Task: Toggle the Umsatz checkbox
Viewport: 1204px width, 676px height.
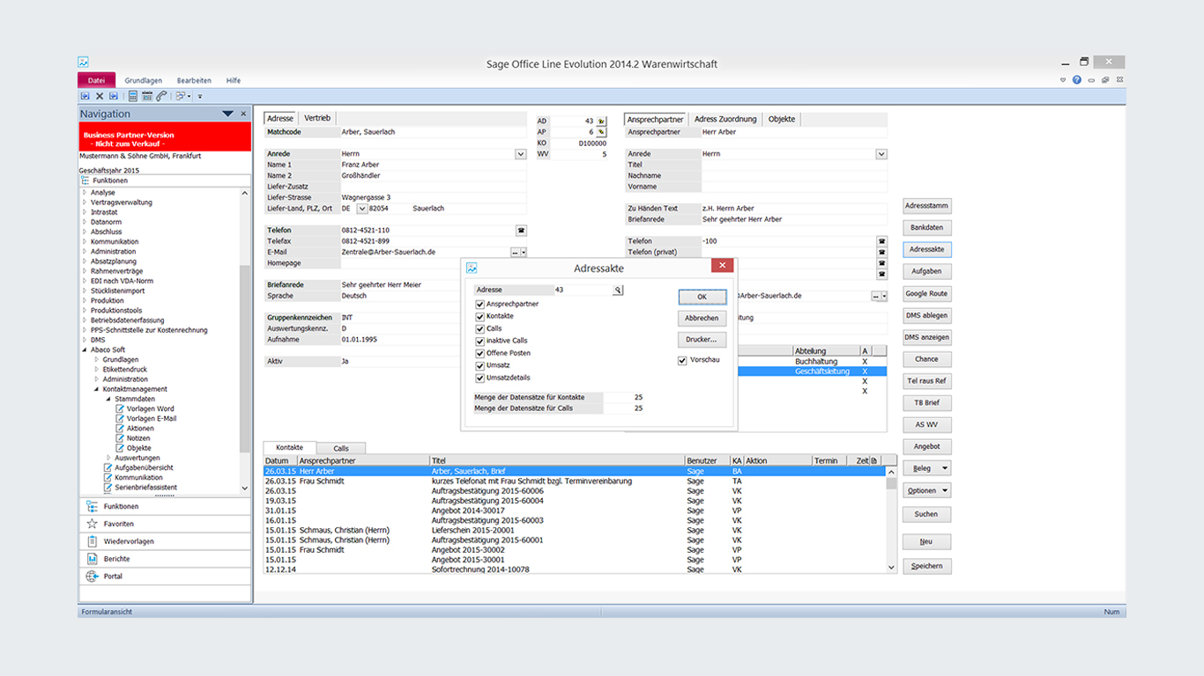Action: (x=480, y=365)
